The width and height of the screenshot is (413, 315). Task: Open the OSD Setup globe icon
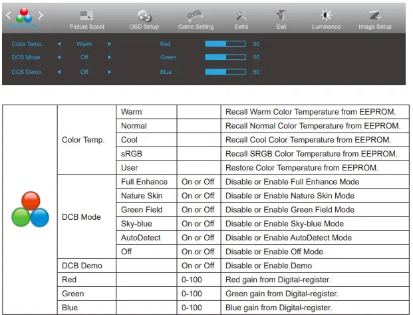pyautogui.click(x=144, y=15)
